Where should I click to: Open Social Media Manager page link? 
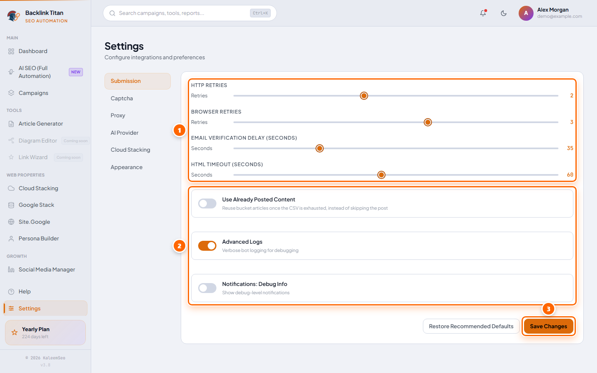(x=46, y=270)
